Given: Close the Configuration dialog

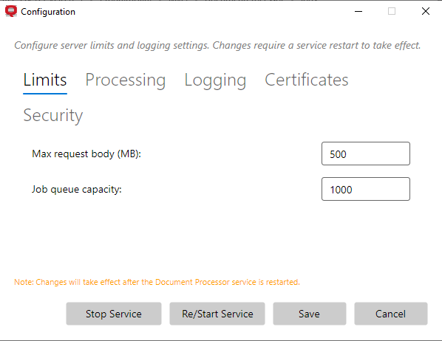Looking at the screenshot, I should (425, 11).
